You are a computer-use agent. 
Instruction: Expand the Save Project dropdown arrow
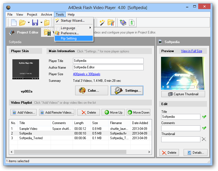click(x=41, y=23)
